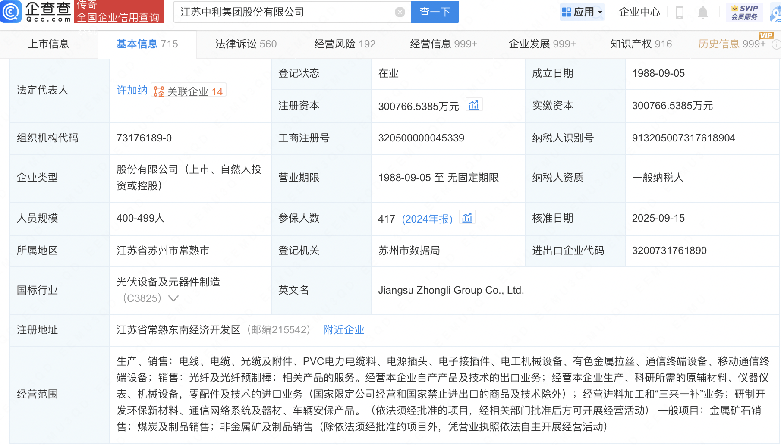Open the (2024年报) link
This screenshot has height=445, width=781.
click(x=427, y=219)
